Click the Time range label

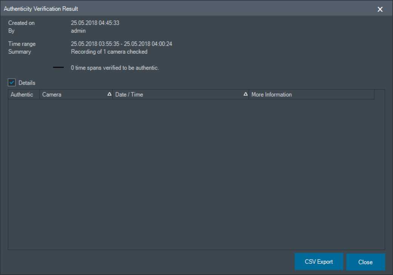[x=22, y=44]
